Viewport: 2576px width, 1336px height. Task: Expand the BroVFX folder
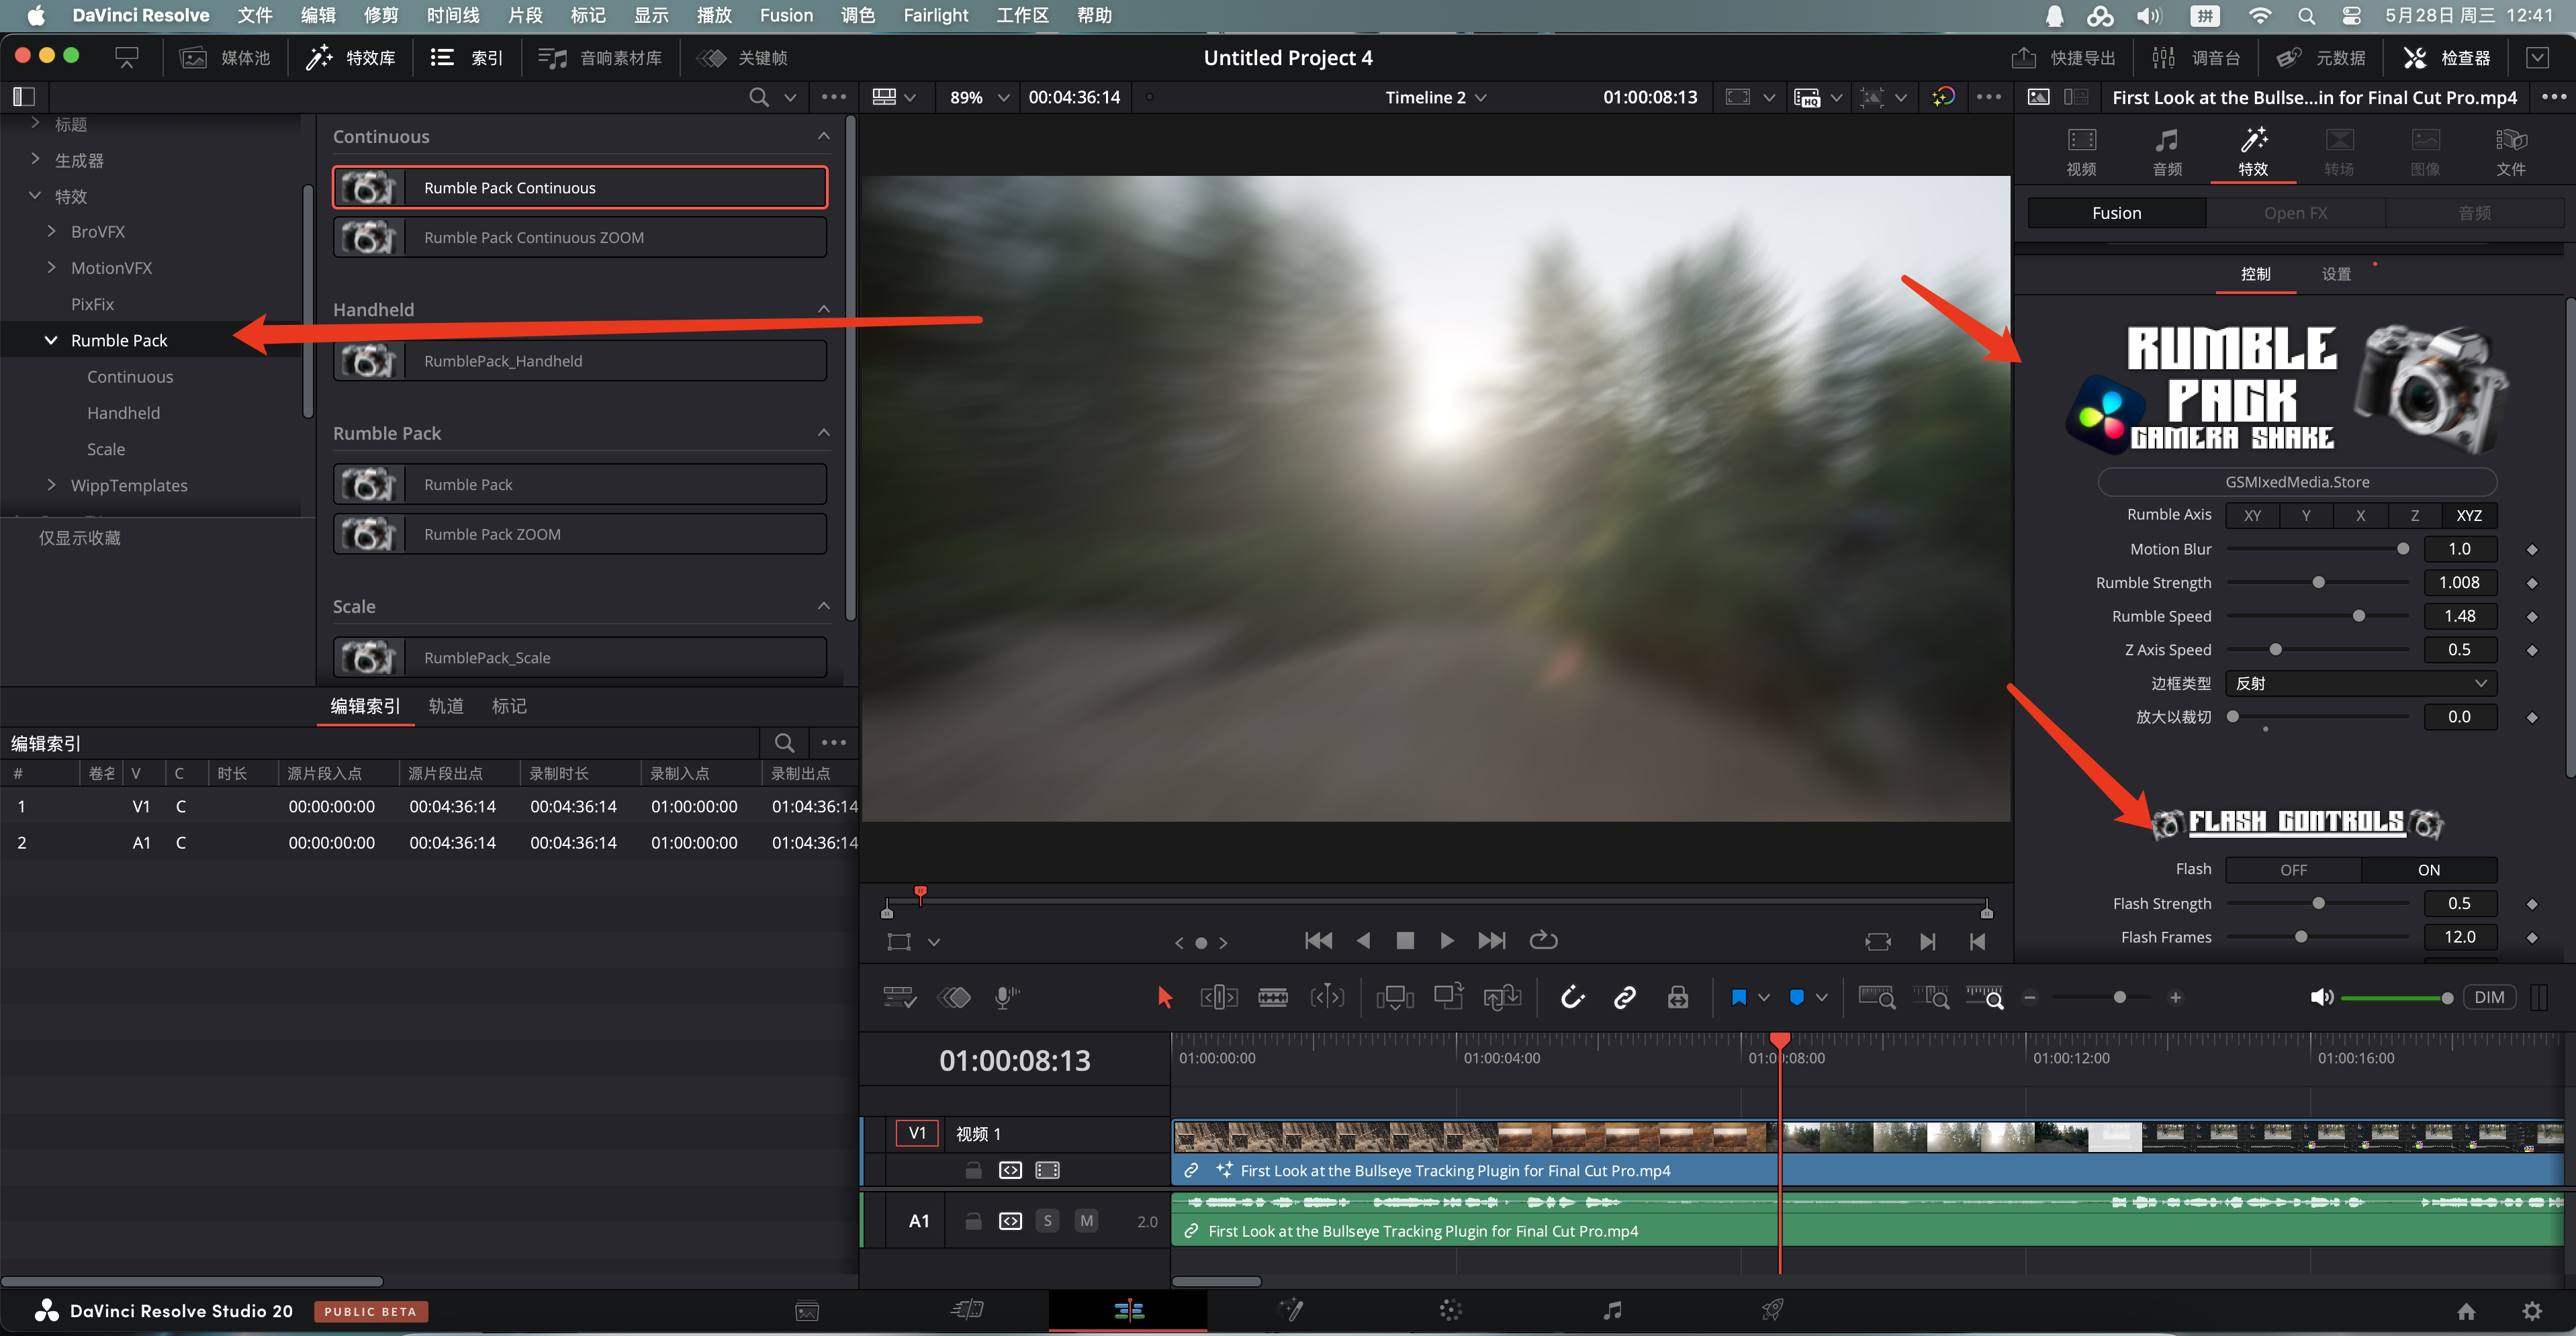point(51,231)
